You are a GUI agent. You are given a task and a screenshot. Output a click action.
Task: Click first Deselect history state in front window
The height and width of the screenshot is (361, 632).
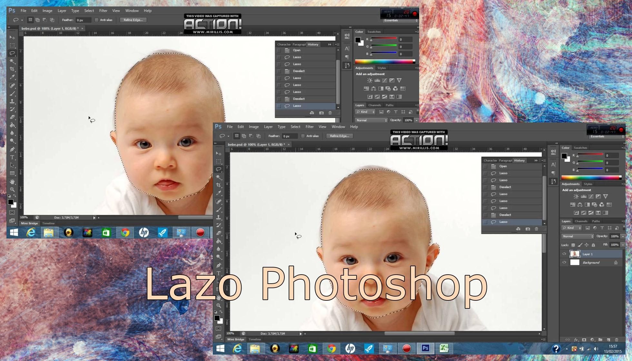tap(512, 187)
